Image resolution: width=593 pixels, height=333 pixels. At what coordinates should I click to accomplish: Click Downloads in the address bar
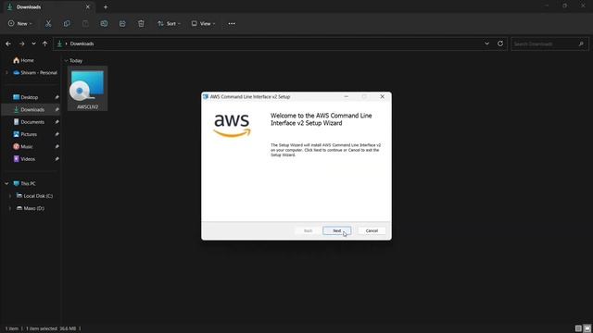(82, 43)
